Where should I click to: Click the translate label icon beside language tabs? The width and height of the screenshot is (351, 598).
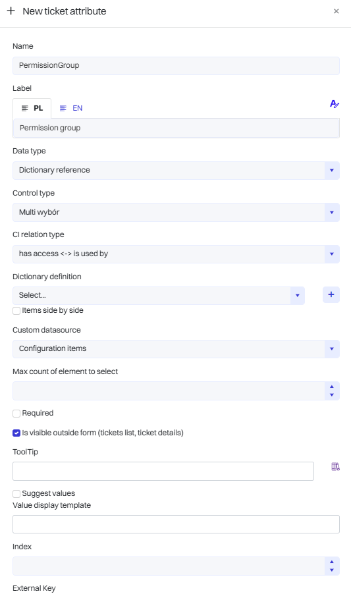pos(335,104)
